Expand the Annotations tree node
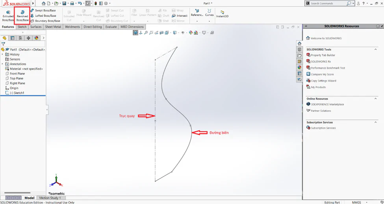The image size is (384, 204). pos(2,64)
